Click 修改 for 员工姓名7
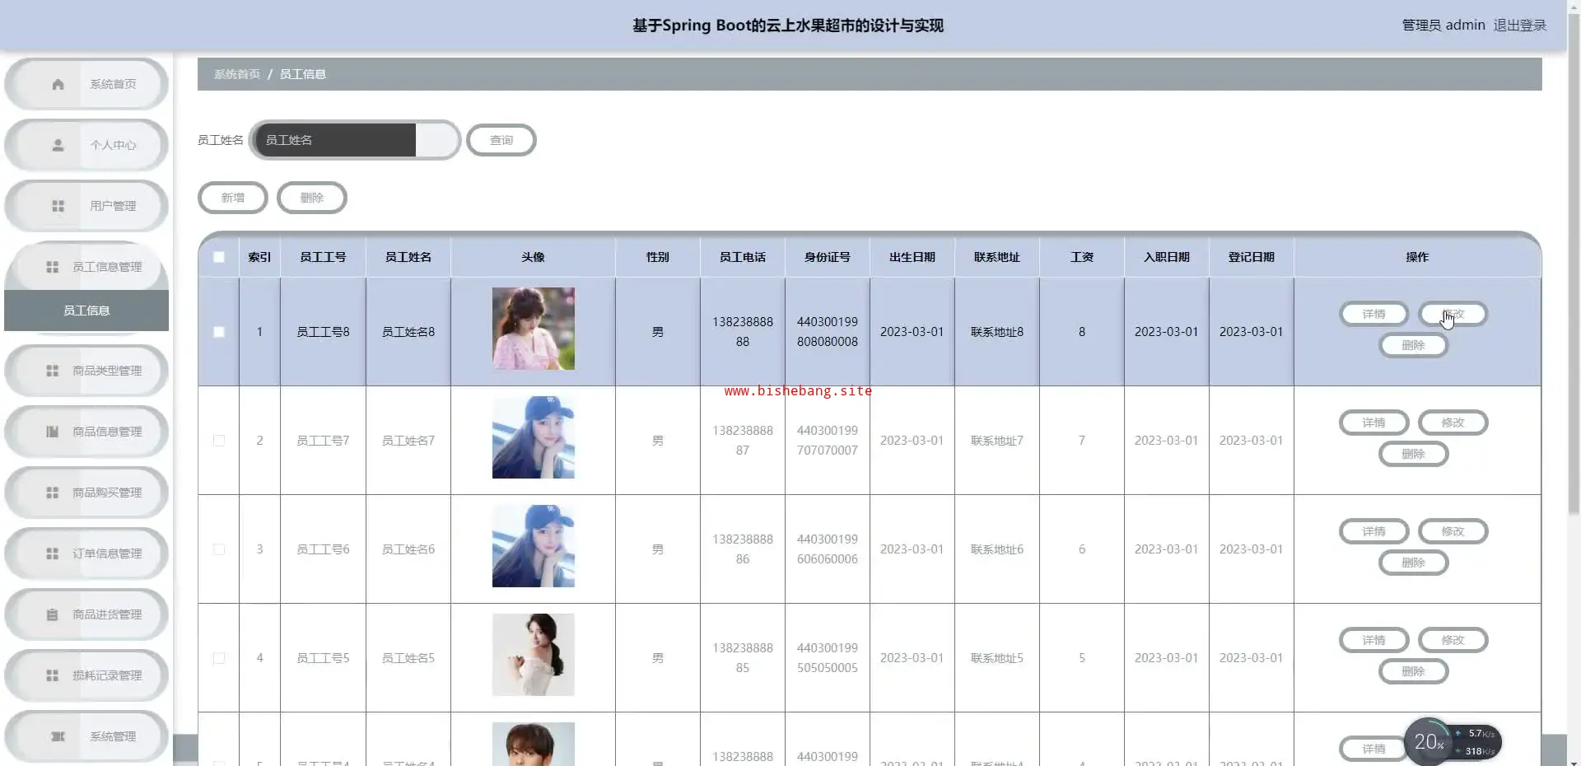Screen dimensions: 1581x766 point(1453,423)
